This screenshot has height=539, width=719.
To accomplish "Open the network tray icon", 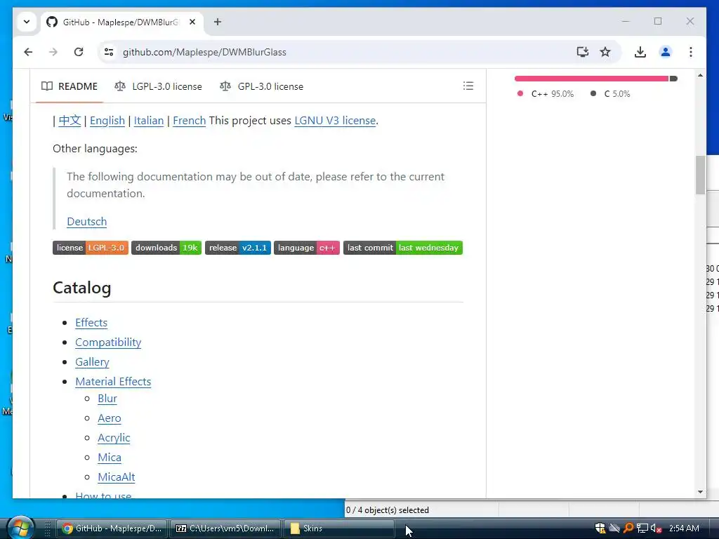I will coord(642,528).
